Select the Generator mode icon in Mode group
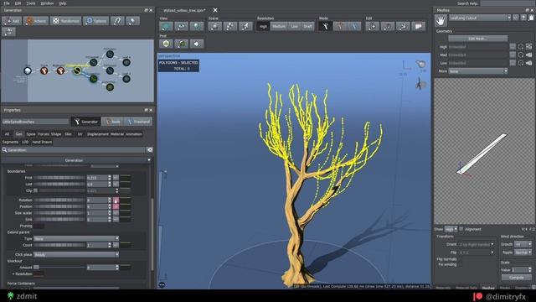 326,26
